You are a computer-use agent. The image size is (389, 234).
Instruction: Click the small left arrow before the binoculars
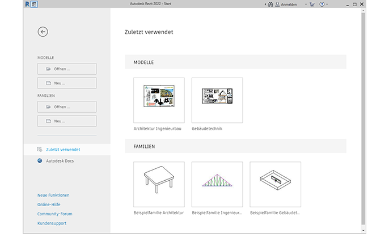pos(265,4)
